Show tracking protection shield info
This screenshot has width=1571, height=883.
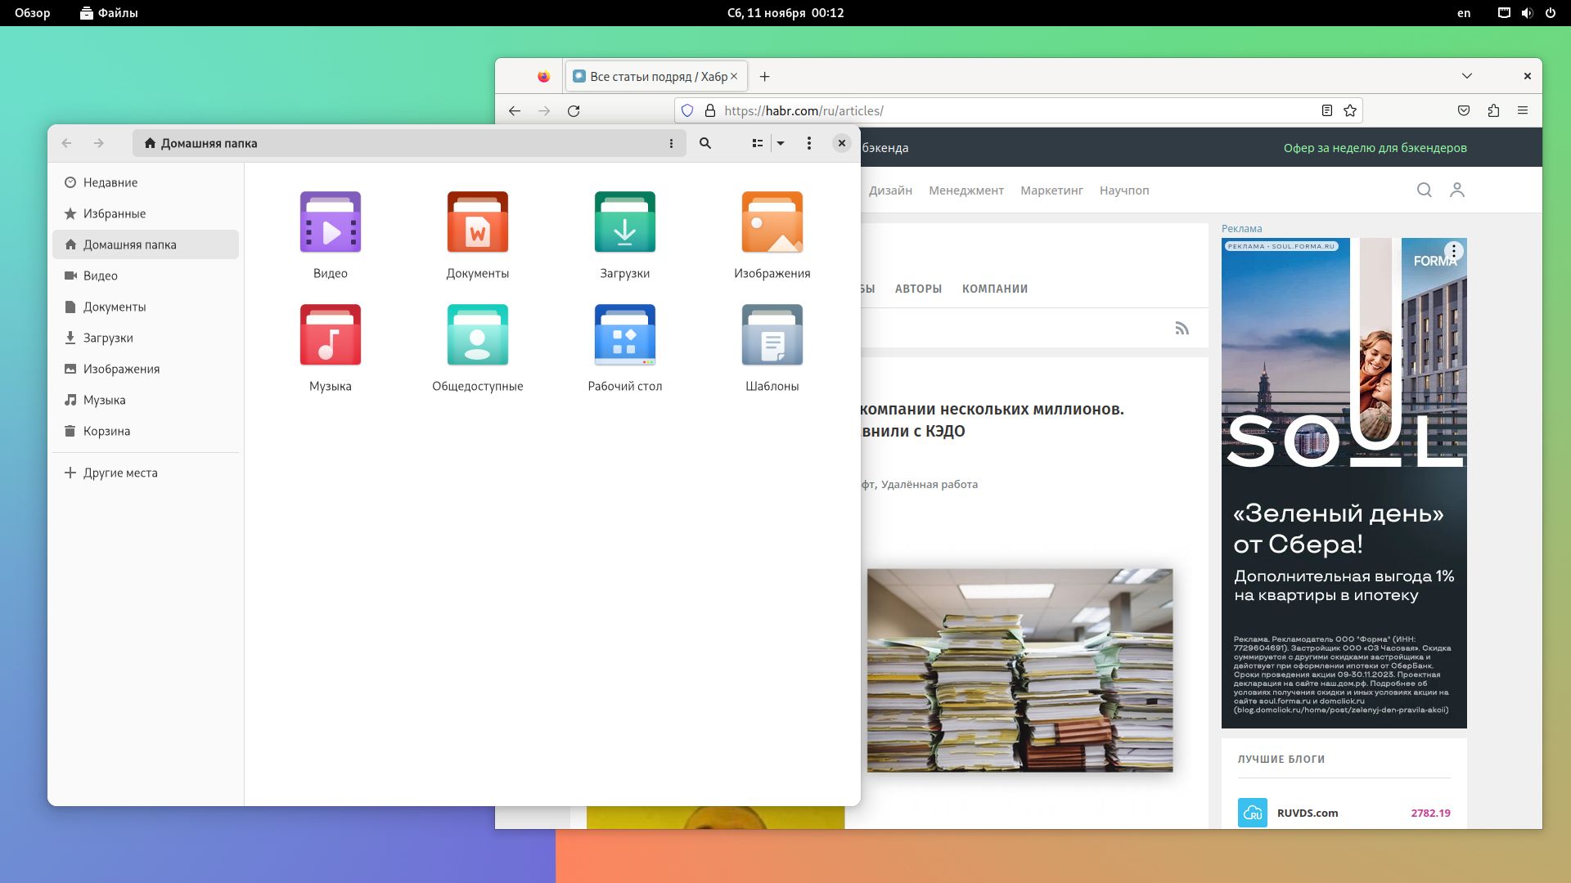click(x=687, y=110)
